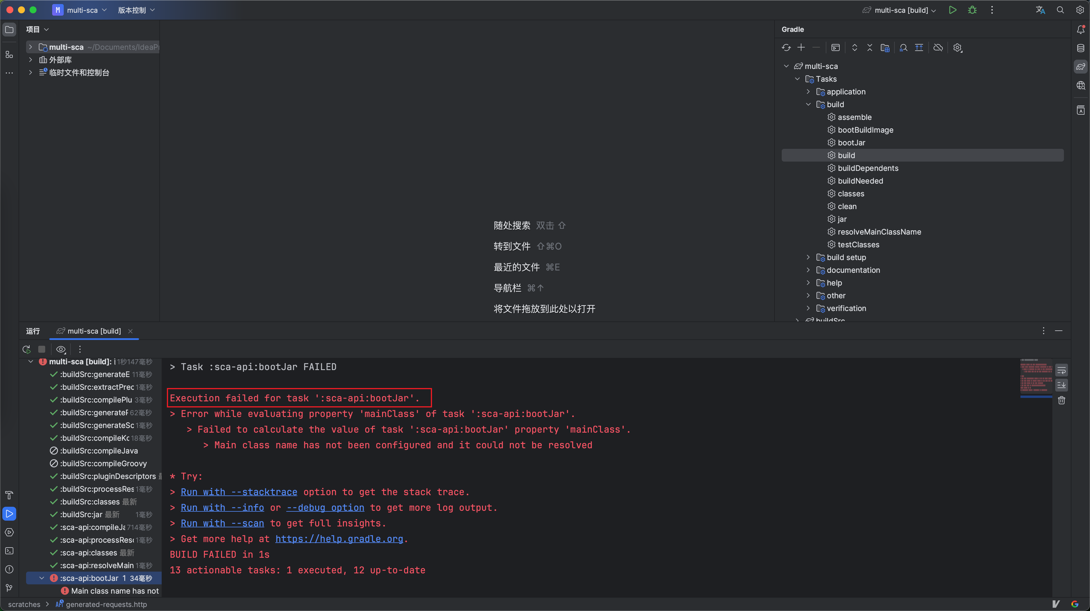Toggle scroll to end of console
Viewport: 1090px width, 611px height.
[x=1061, y=385]
